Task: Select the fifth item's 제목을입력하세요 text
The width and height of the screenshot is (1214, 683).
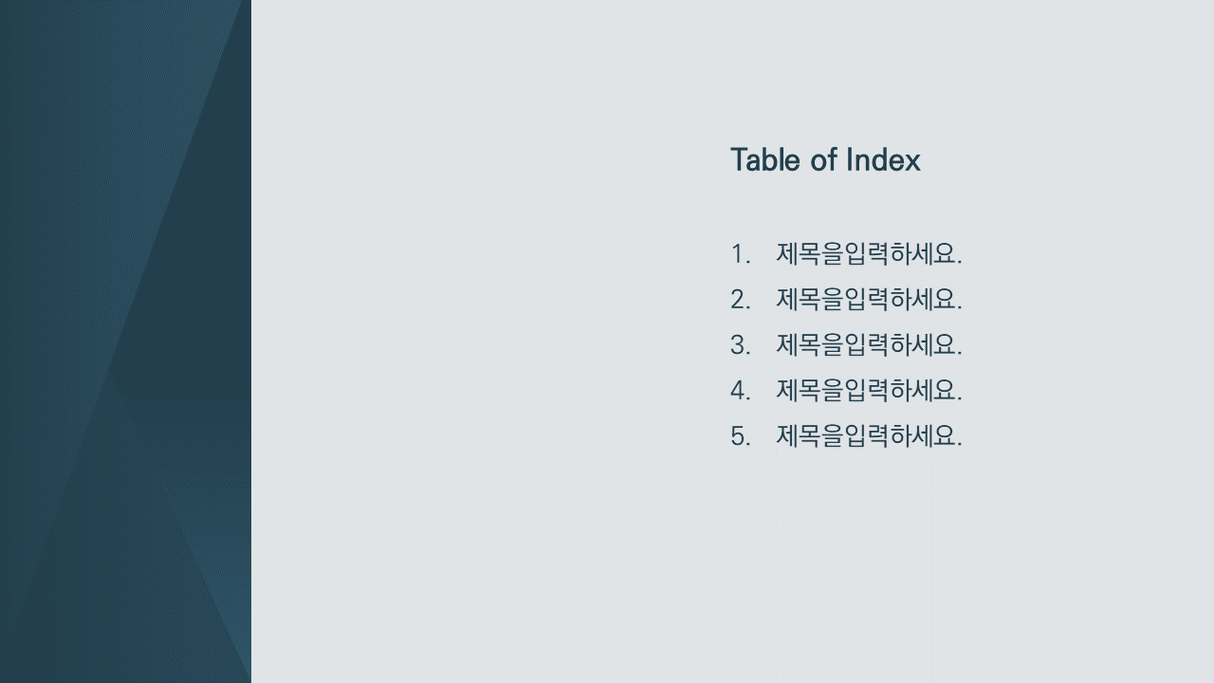Action: coord(869,436)
